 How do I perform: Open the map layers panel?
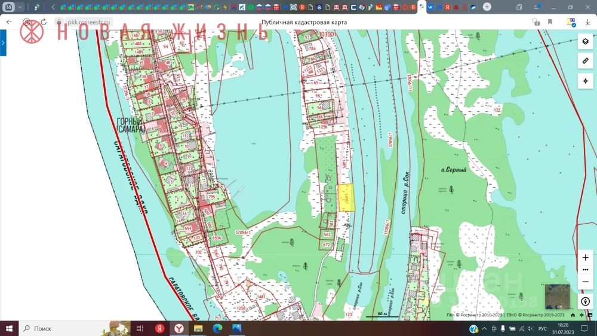coord(585,41)
